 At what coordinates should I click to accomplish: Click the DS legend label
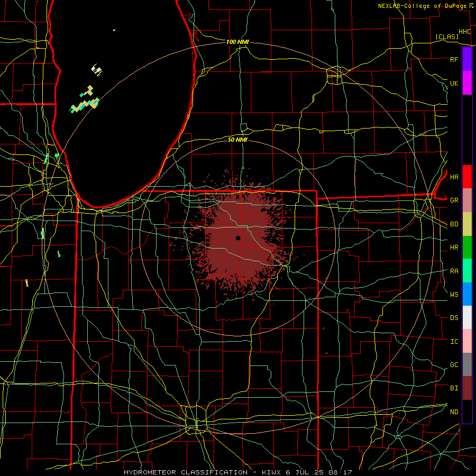(x=454, y=318)
